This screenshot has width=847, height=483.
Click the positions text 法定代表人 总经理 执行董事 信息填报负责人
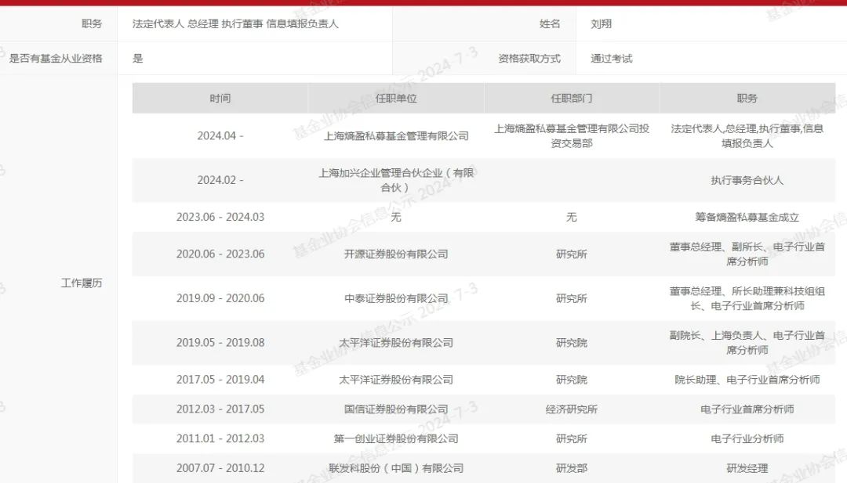(x=235, y=23)
